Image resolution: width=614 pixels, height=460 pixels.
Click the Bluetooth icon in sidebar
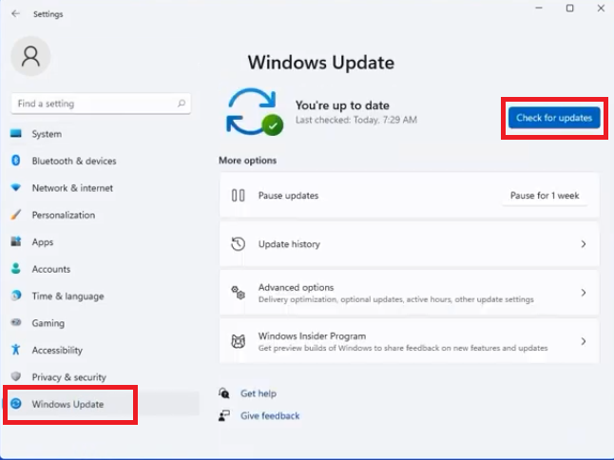click(15, 161)
